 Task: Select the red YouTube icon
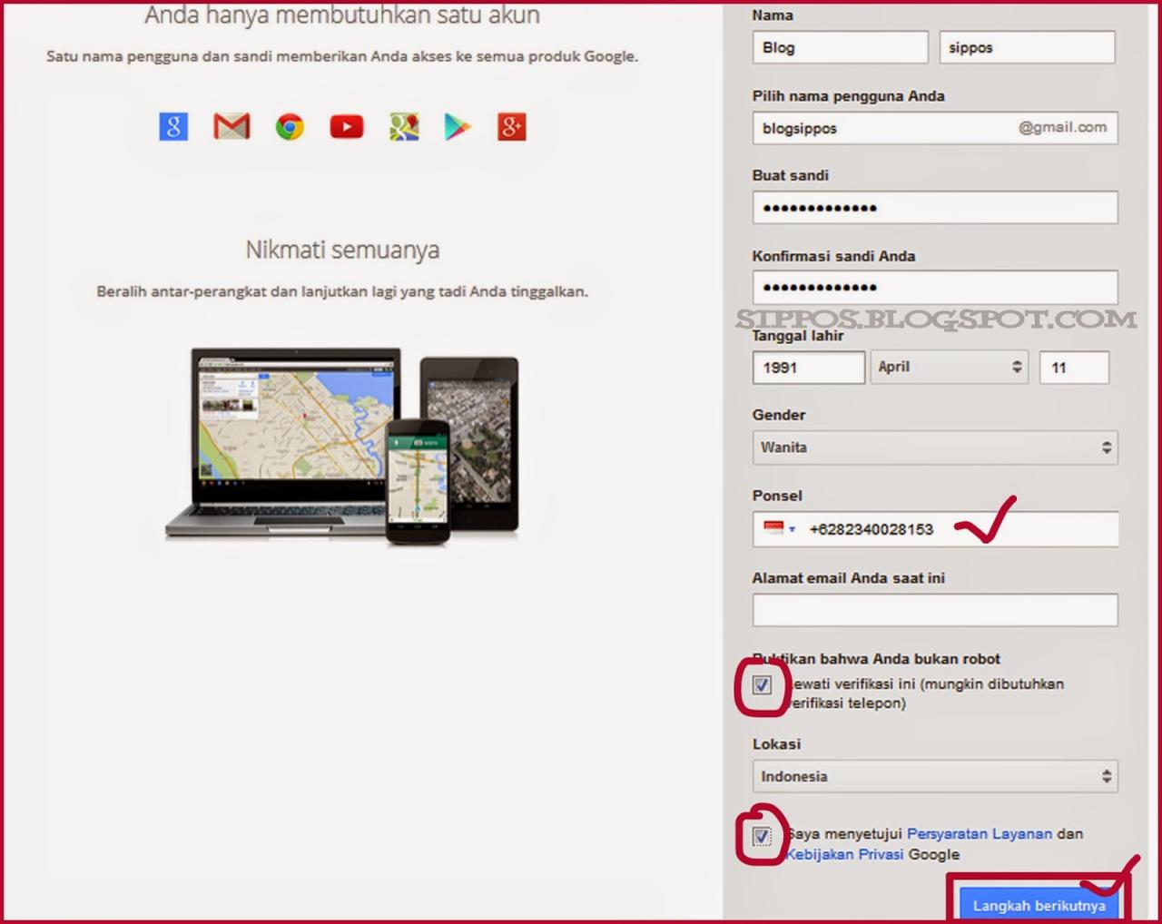click(347, 126)
